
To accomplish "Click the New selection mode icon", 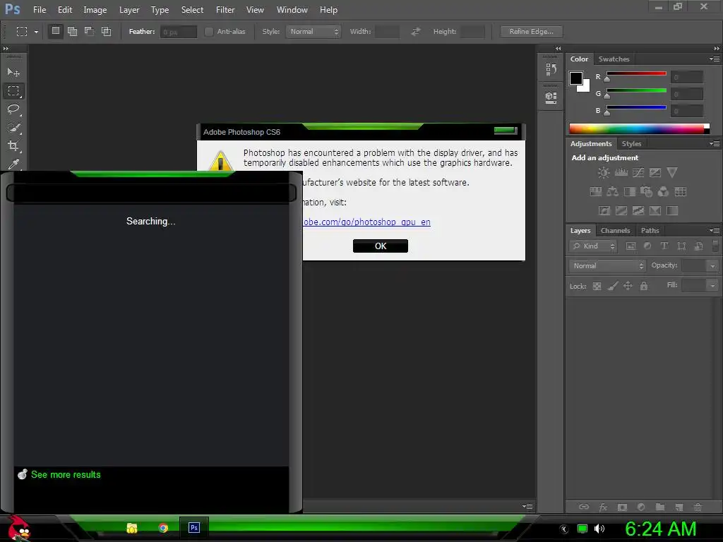I will coord(56,31).
